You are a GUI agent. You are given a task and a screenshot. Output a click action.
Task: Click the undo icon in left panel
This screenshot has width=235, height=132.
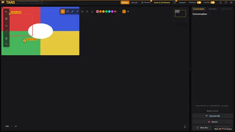[6, 26]
